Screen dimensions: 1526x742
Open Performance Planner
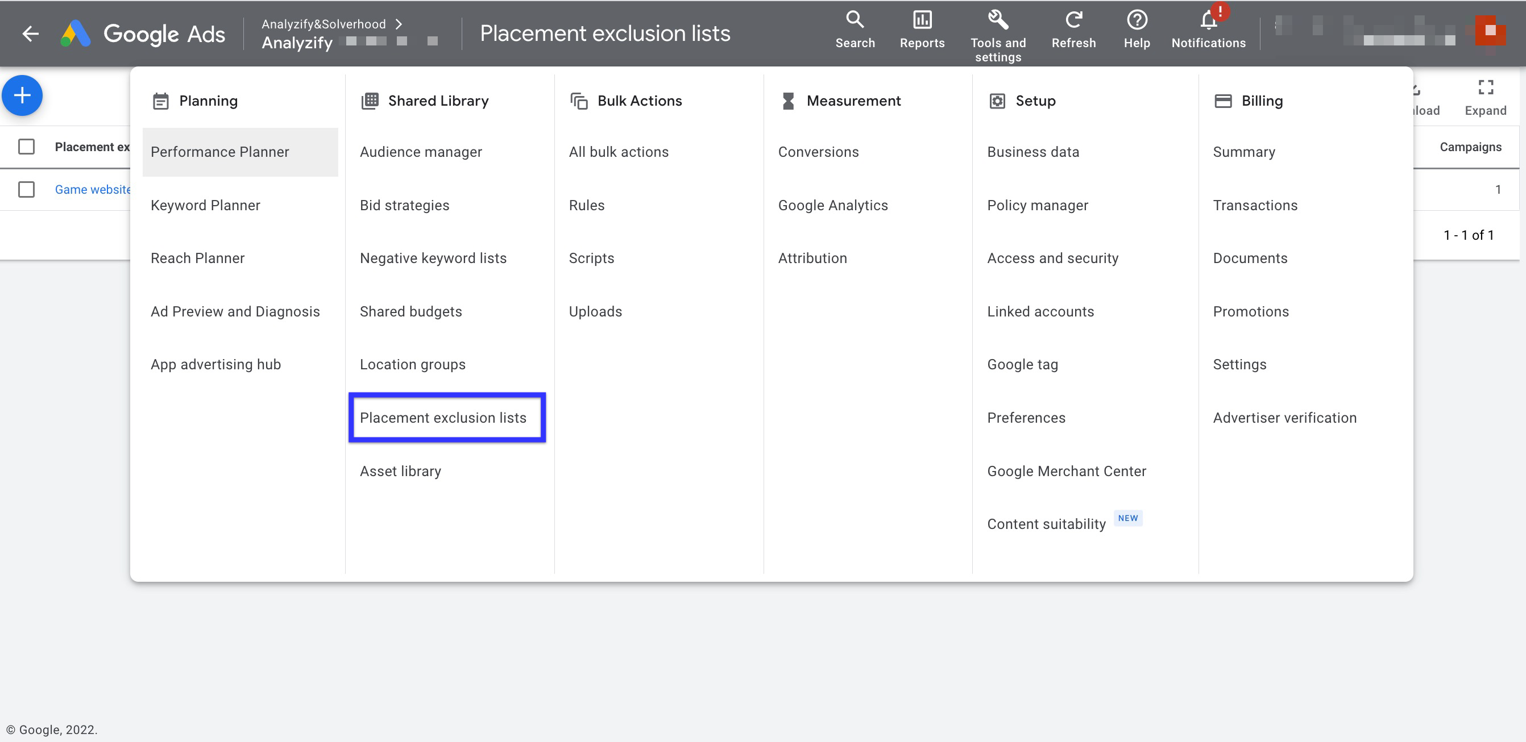240,152
